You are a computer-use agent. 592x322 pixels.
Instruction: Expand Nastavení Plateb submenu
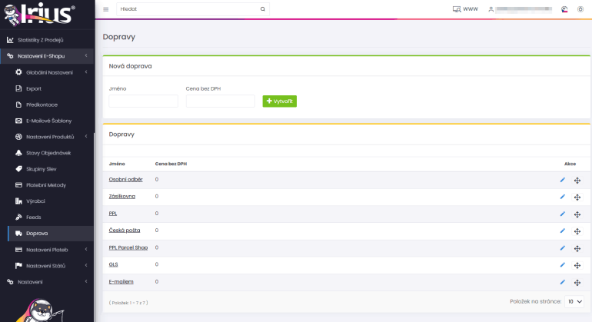47,250
